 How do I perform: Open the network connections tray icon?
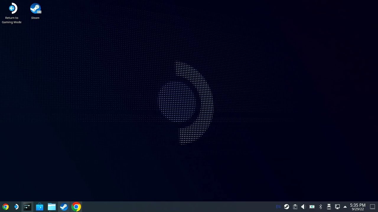coord(337,207)
